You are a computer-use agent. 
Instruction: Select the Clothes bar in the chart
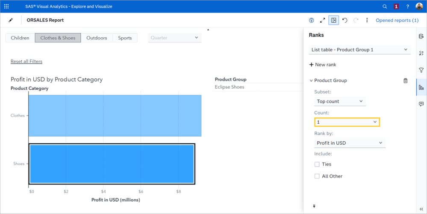[x=115, y=116]
